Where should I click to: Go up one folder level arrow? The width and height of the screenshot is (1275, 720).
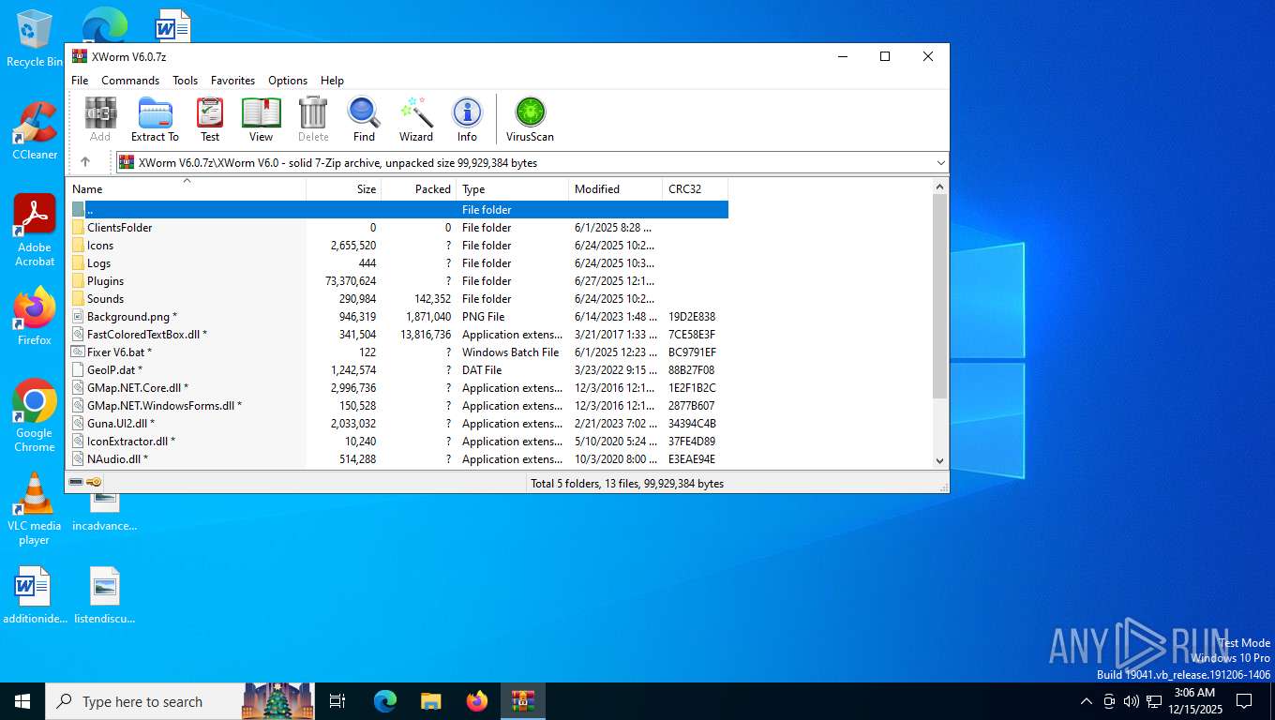click(x=85, y=162)
